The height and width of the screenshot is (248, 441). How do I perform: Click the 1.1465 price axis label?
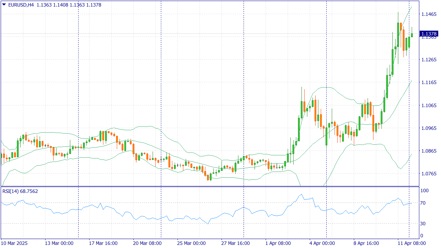[x=429, y=14]
